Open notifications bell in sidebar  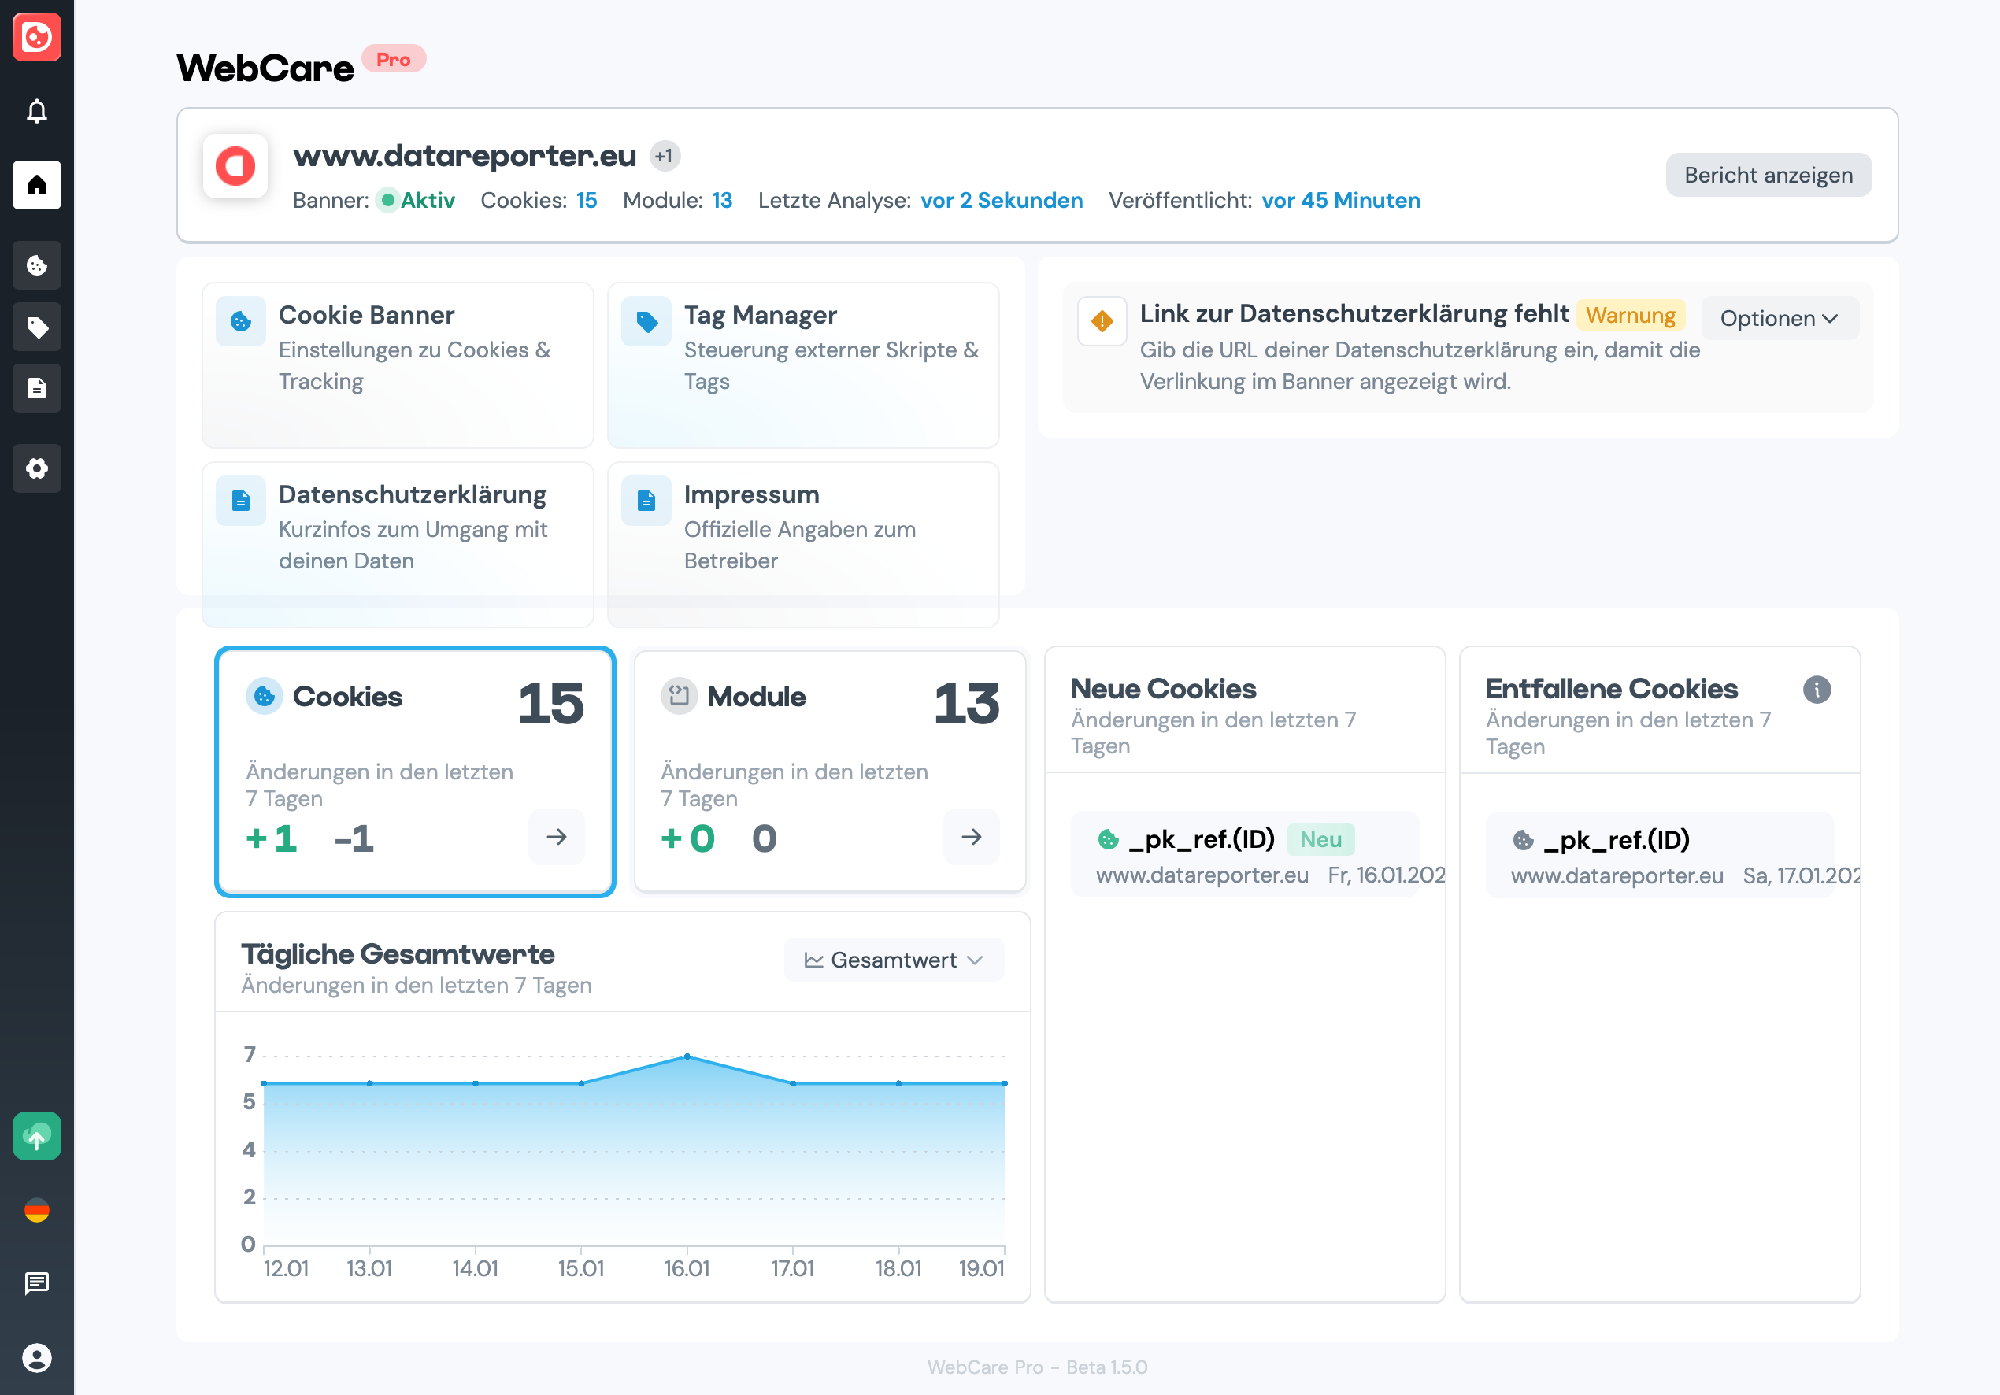(36, 112)
